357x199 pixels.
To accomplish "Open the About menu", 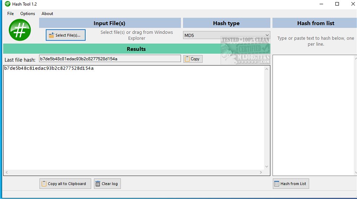I will tap(47, 14).
